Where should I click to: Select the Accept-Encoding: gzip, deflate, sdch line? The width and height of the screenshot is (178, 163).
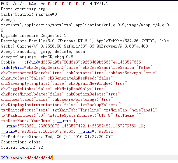coord(43,52)
